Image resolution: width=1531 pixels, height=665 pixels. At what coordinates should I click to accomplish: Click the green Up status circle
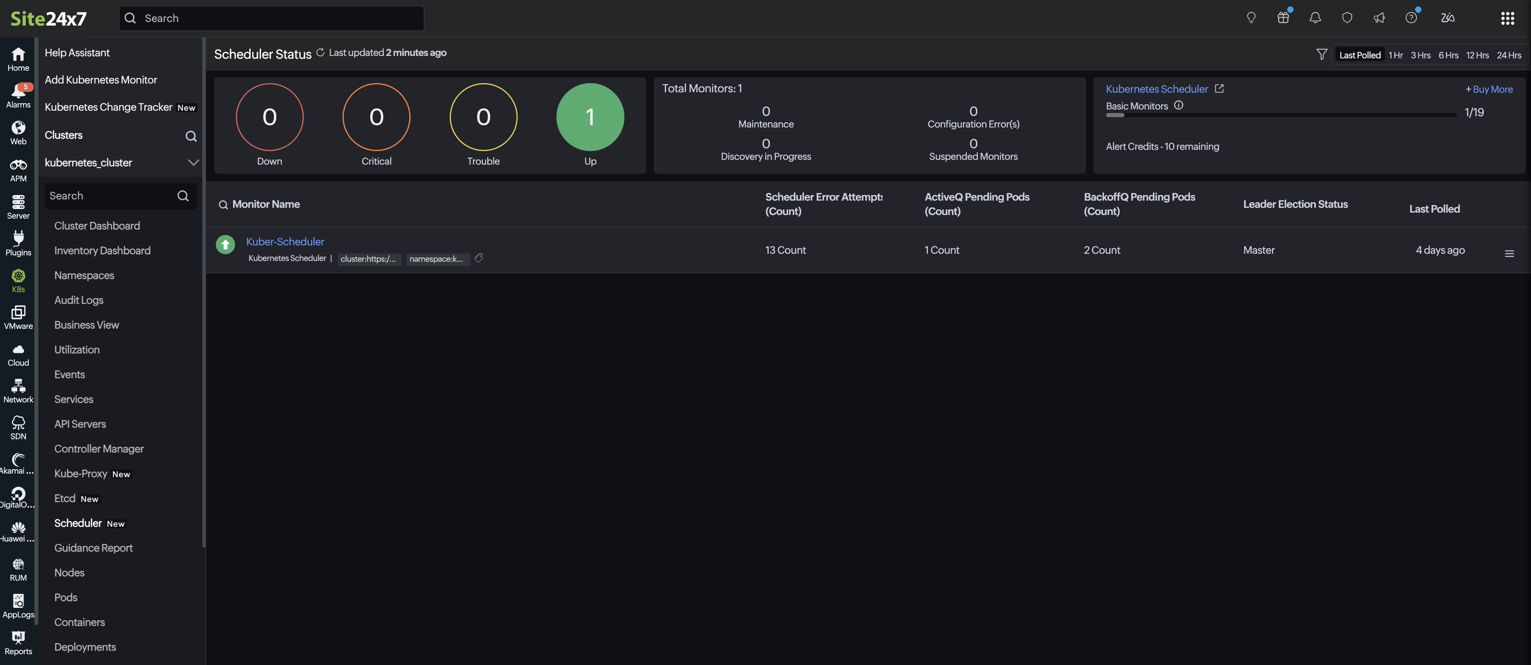tap(590, 116)
